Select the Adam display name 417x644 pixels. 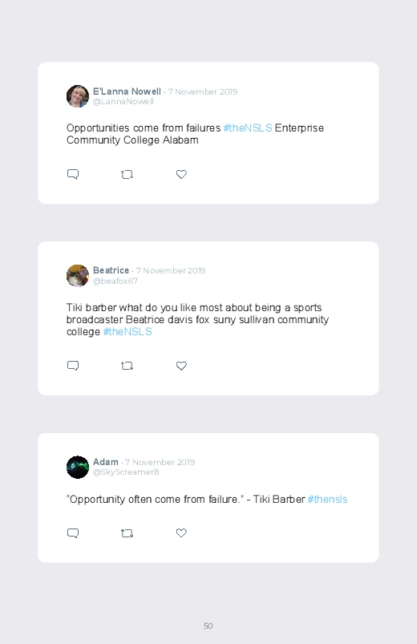point(106,462)
